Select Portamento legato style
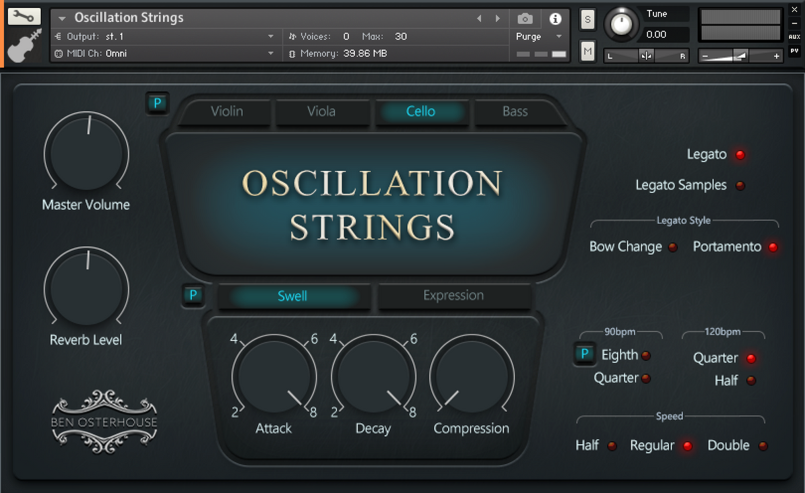Viewport: 805px width, 493px height. click(x=773, y=247)
